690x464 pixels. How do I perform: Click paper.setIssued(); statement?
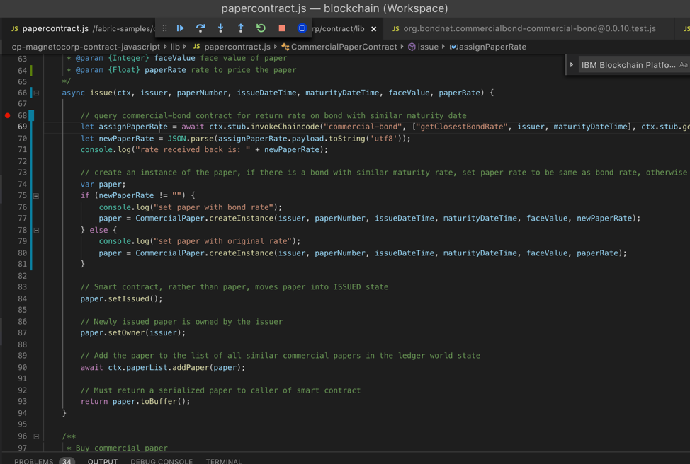click(121, 298)
